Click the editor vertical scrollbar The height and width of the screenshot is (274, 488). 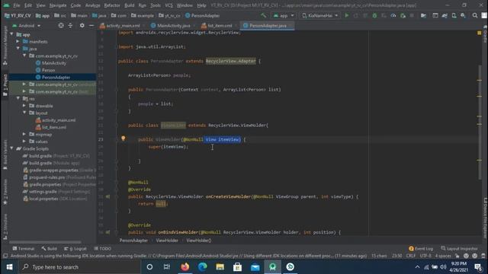(480, 123)
